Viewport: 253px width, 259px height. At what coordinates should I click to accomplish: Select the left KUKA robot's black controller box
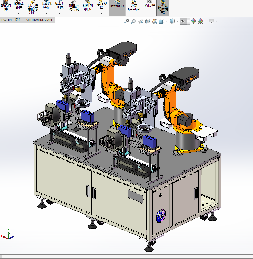coord(122,51)
